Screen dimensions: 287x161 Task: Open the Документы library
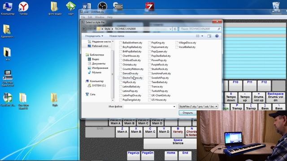97,64
